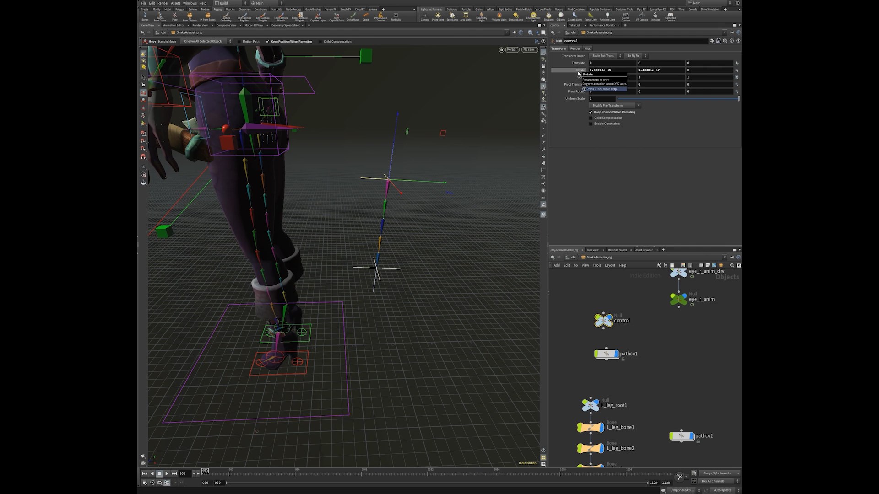879x494 pixels.
Task: Open the Windows menu
Action: click(x=190, y=3)
